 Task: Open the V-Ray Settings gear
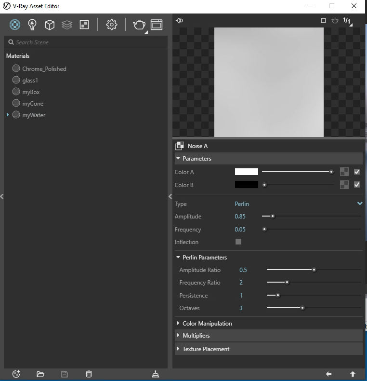pyautogui.click(x=111, y=25)
